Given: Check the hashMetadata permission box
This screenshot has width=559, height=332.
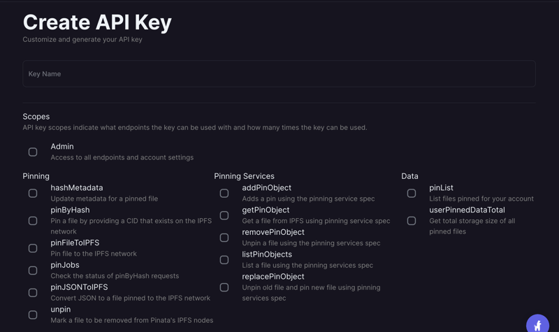Looking at the screenshot, I should click(x=33, y=193).
